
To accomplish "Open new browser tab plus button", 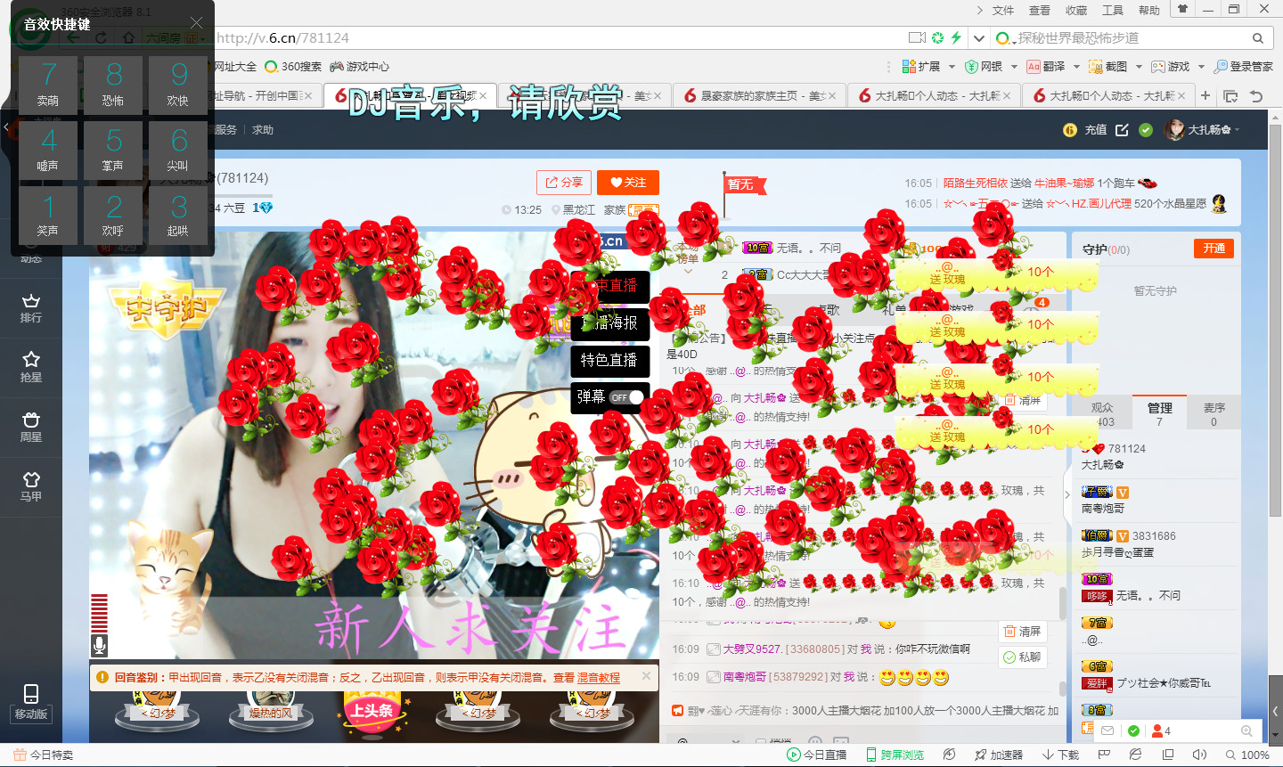I will [x=1205, y=95].
